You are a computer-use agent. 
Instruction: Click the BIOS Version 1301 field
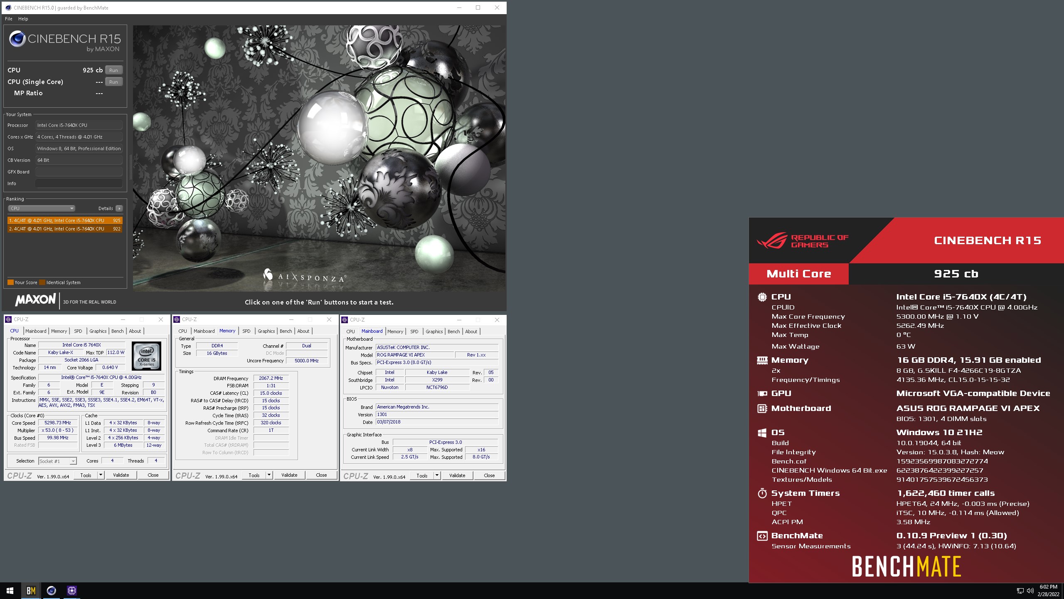click(437, 414)
